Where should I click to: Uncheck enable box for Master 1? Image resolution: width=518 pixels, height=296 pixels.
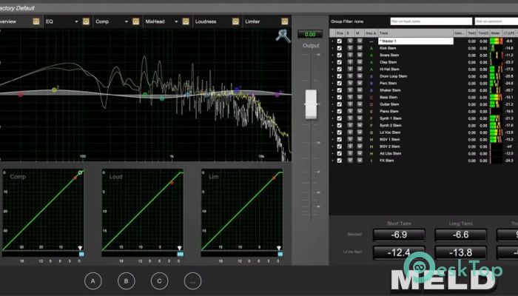coord(340,41)
